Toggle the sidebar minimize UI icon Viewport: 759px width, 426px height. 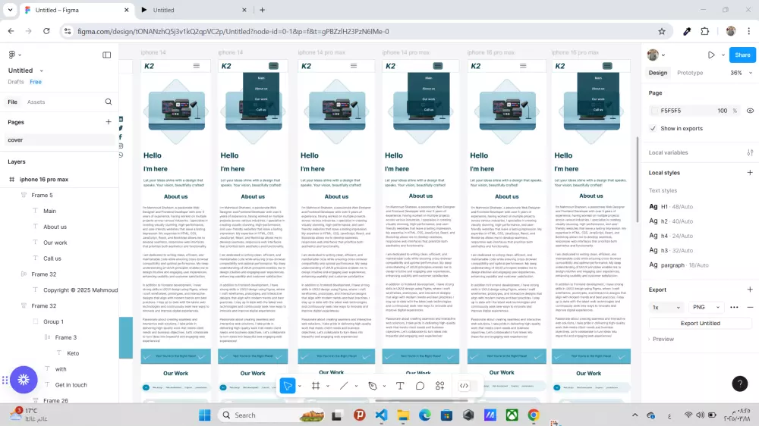[x=106, y=55]
